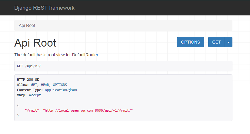Click the "fruit" JSON key
Viewport: 250px width, 134px height.
[32, 110]
